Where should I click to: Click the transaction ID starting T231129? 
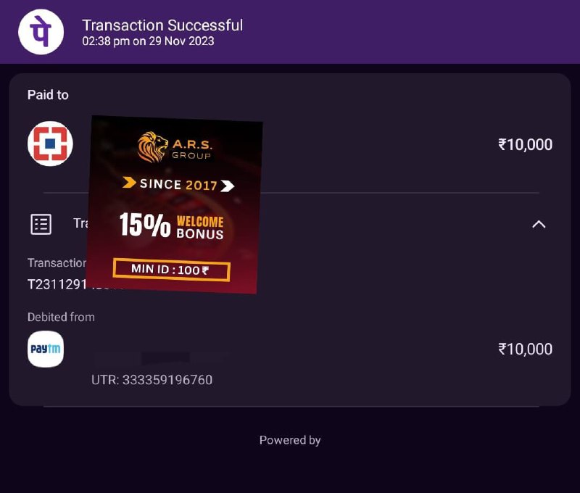(57, 284)
